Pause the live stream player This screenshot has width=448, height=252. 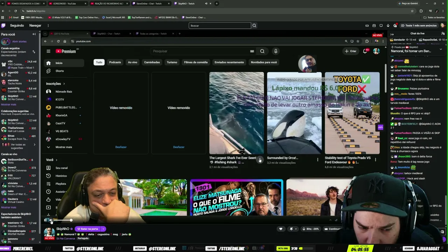[45, 220]
